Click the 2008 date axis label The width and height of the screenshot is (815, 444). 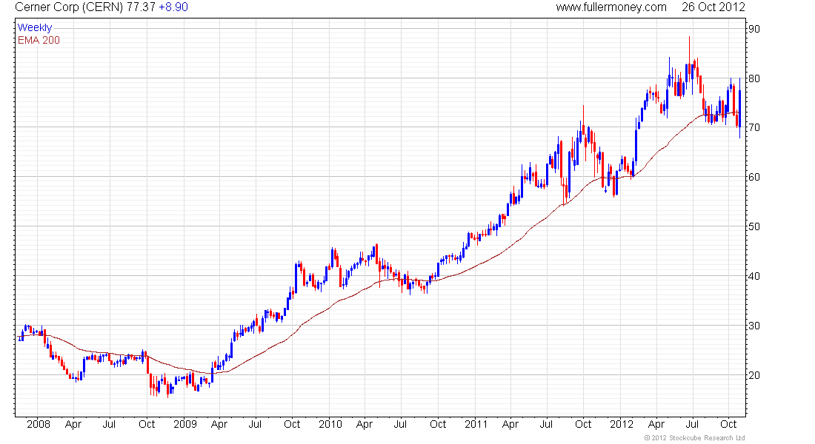pyautogui.click(x=39, y=424)
